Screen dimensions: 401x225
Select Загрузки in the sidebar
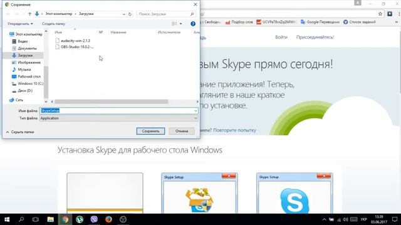pyautogui.click(x=23, y=56)
